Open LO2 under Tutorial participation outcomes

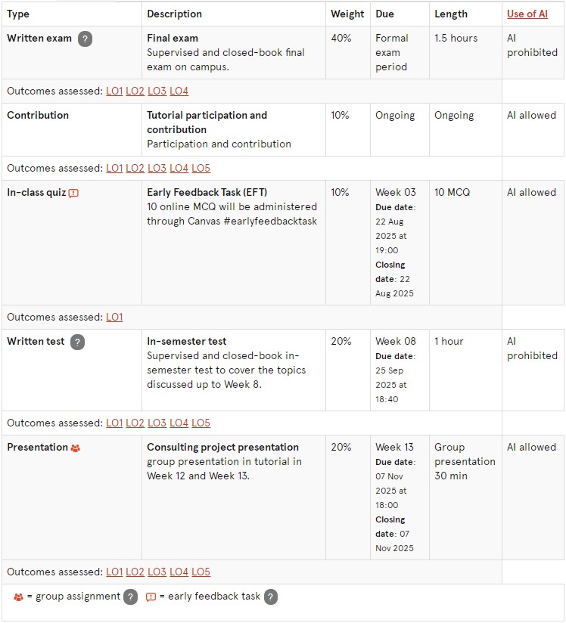(x=135, y=168)
